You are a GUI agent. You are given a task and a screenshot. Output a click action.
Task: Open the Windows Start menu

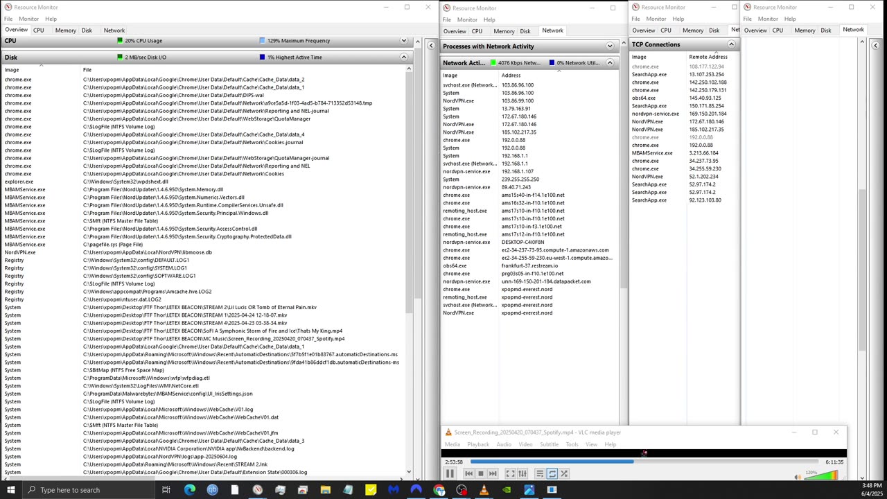10,490
